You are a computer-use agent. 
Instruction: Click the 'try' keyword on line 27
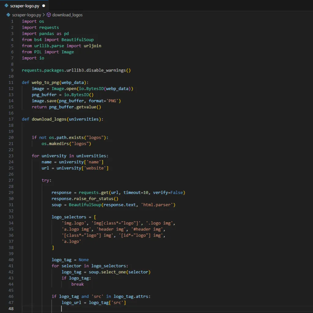tap(45, 180)
